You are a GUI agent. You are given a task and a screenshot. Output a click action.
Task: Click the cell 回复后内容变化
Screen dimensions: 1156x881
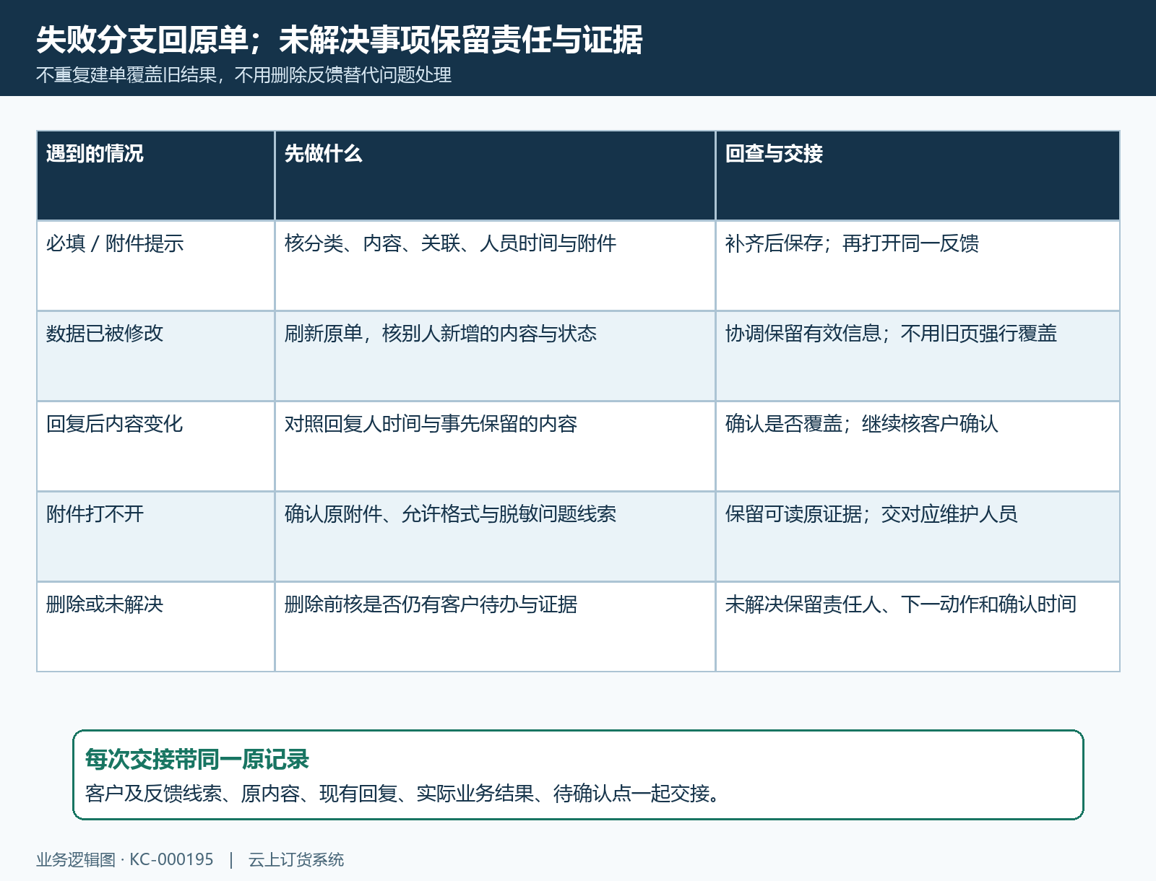[x=155, y=446]
